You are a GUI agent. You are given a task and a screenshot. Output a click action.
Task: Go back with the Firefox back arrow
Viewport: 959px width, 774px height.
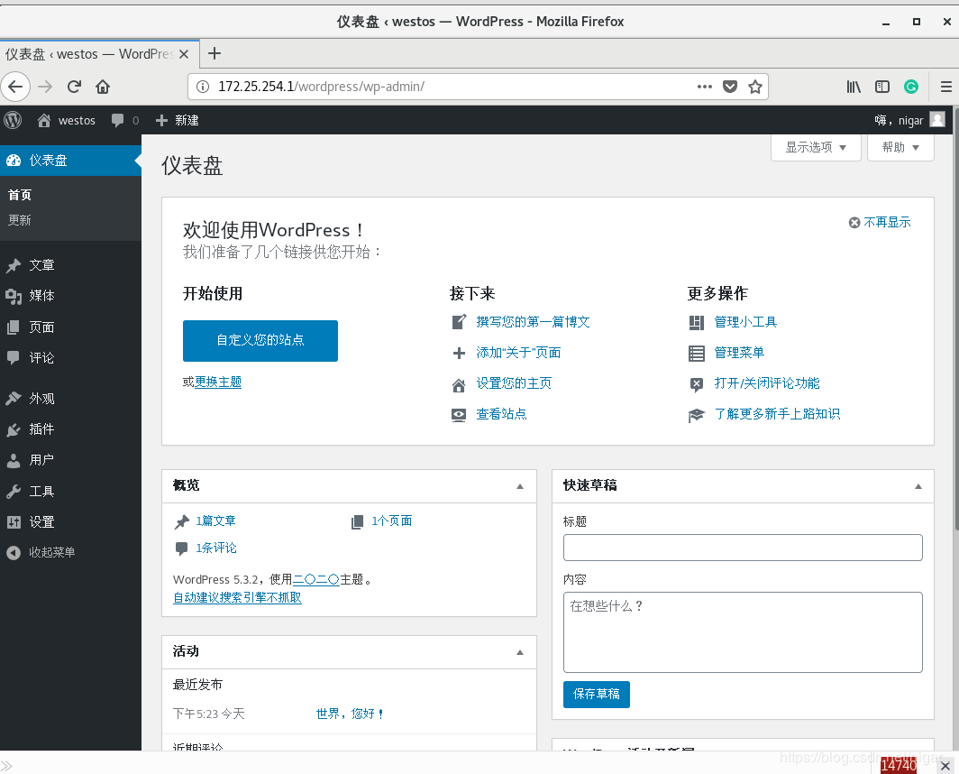pos(16,87)
